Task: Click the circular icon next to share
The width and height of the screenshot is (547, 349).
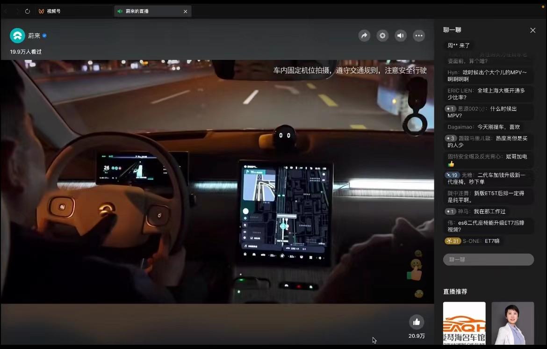Action: 382,36
